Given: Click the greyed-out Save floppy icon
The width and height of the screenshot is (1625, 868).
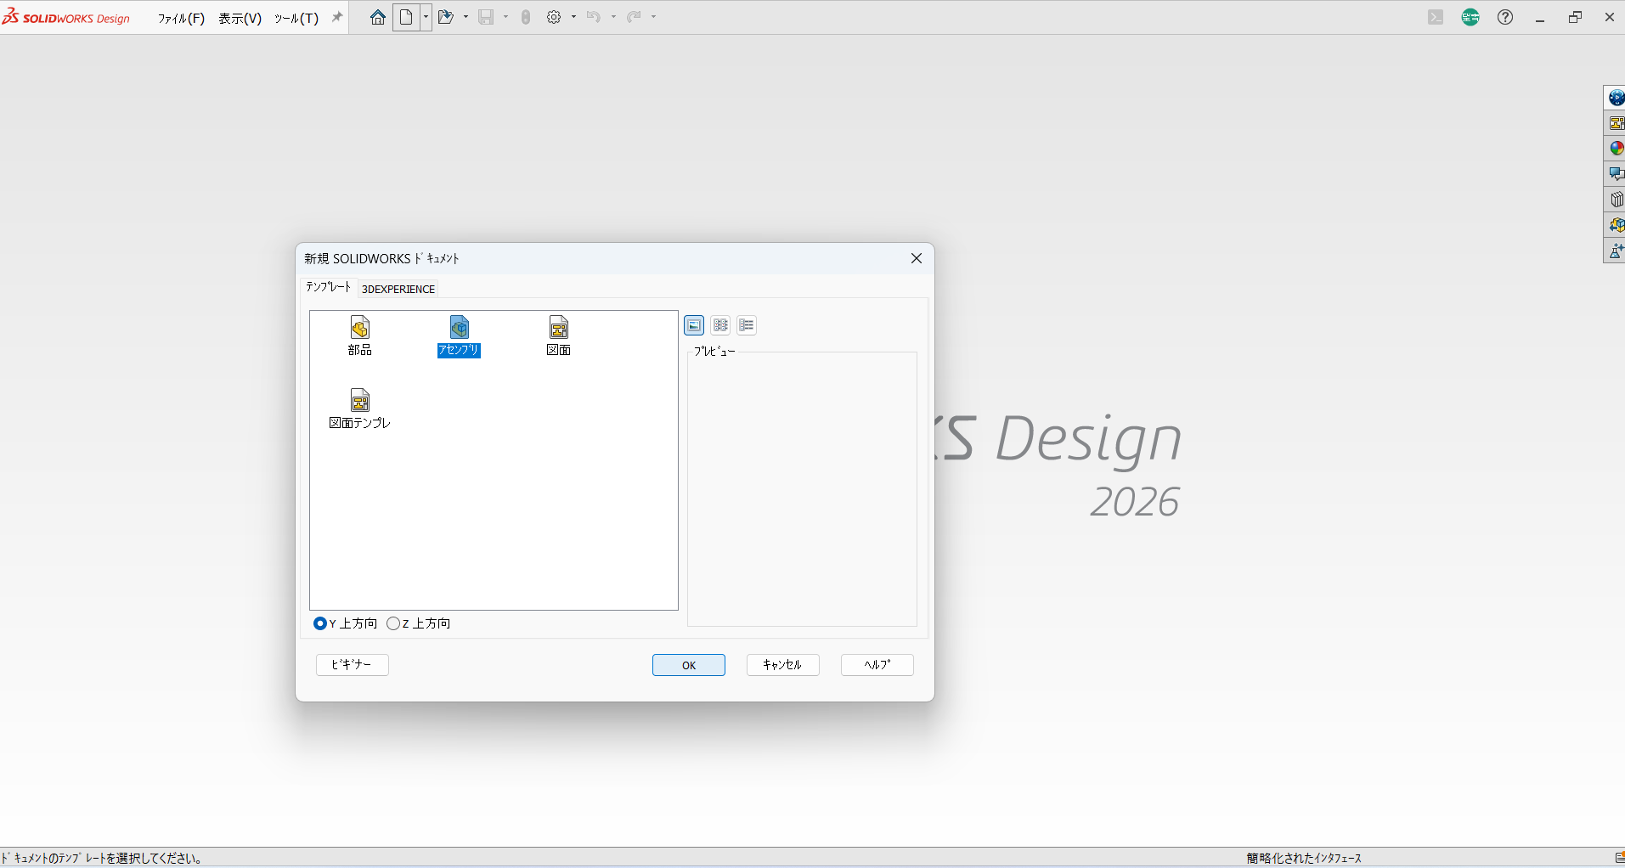Looking at the screenshot, I should [486, 17].
